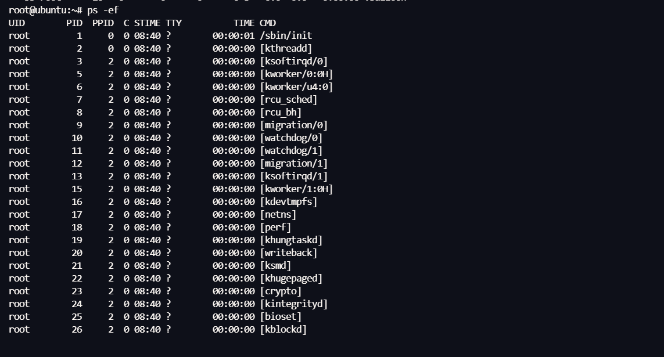Image resolution: width=664 pixels, height=357 pixels.
Task: Click the [migration/0] process entry
Action: point(293,125)
